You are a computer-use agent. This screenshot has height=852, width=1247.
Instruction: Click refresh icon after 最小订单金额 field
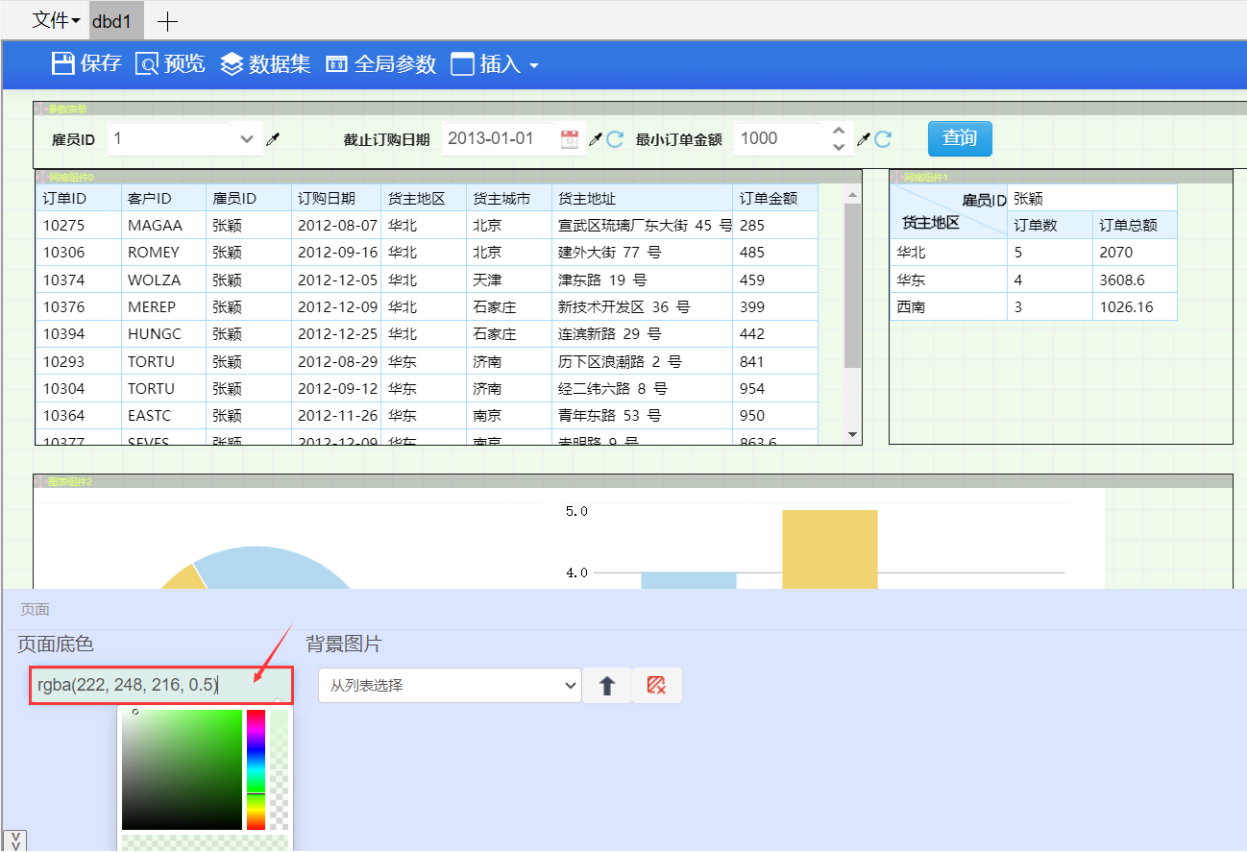coord(883,139)
